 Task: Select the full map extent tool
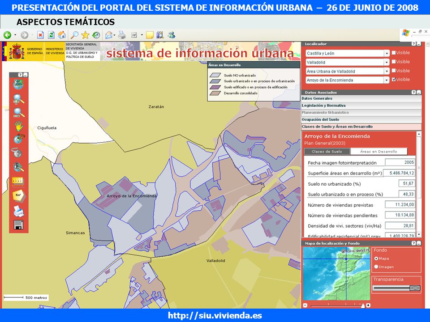click(18, 85)
